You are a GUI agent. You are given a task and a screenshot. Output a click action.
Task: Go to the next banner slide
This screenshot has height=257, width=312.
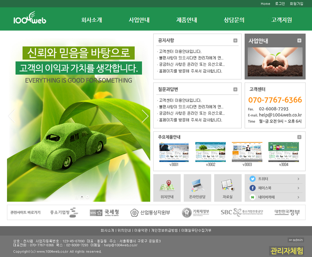(x=145, y=116)
